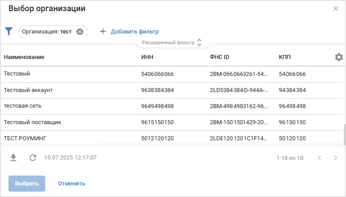This screenshot has height=197, width=346.
Task: Click the 'ФНС ID' column header
Action: (x=219, y=57)
